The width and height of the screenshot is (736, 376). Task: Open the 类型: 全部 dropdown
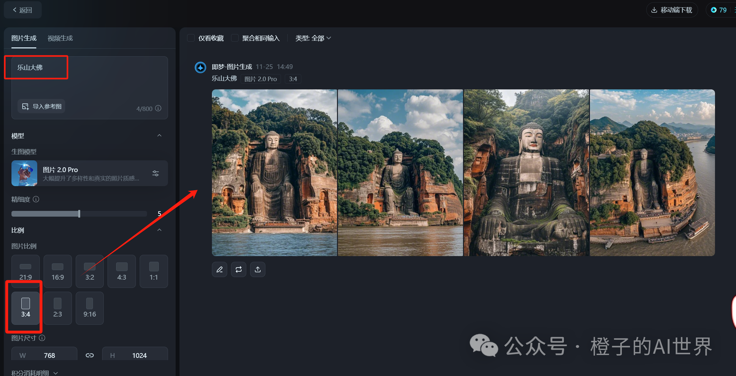pos(313,38)
